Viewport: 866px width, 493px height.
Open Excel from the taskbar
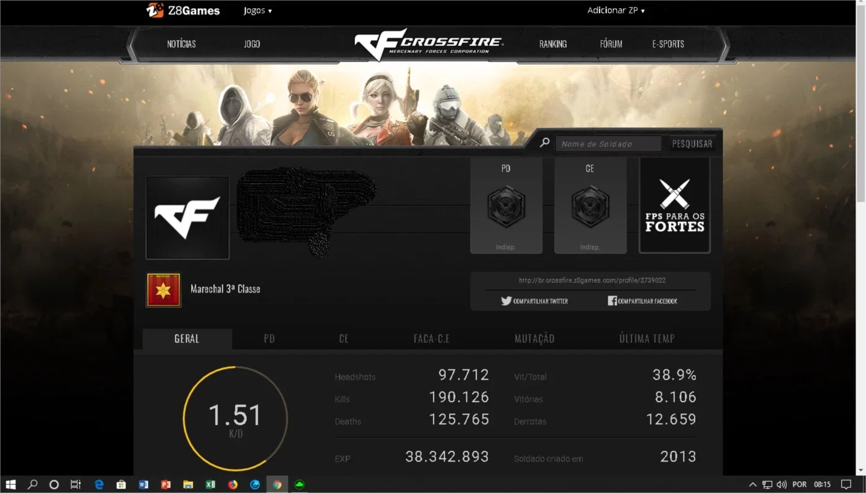[x=210, y=484]
